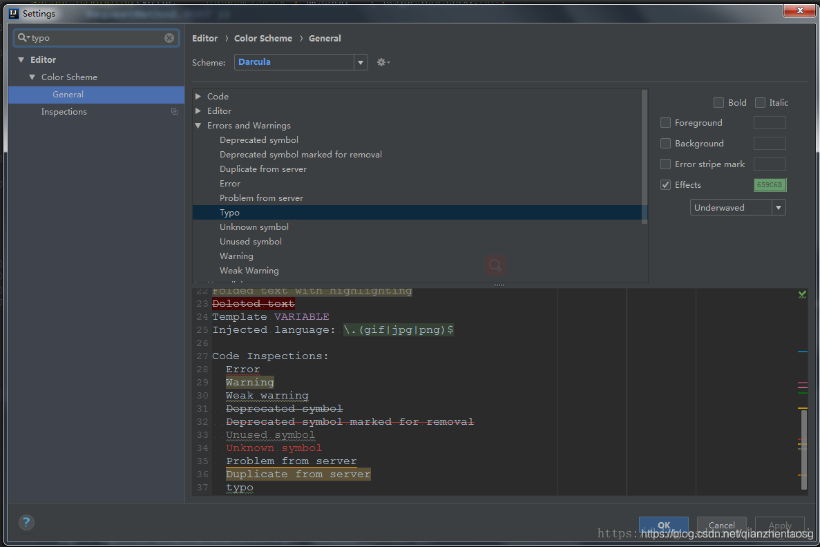Click 'Deleted text' sample in preview

pos(253,304)
